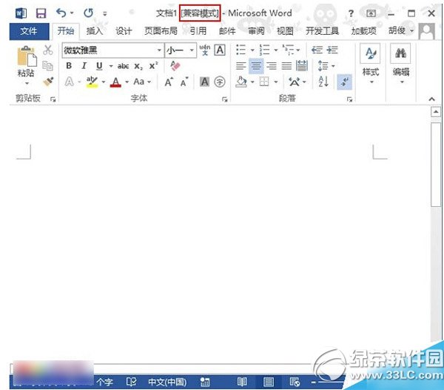
Task: Increase font size with large A
Action: 169,82
